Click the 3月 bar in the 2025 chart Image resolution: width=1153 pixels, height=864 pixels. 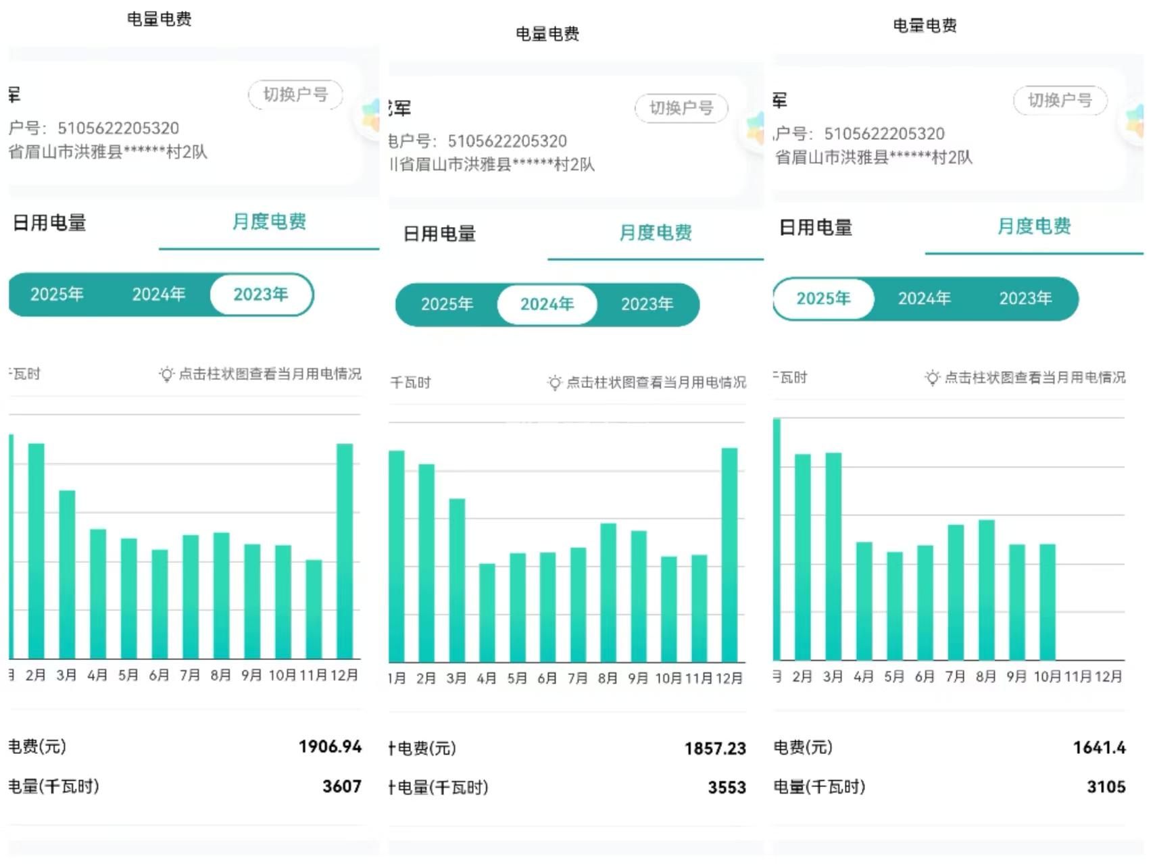833,556
